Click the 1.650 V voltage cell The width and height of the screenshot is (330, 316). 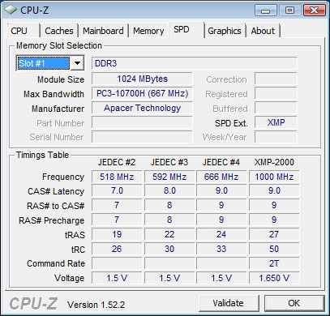(x=274, y=278)
